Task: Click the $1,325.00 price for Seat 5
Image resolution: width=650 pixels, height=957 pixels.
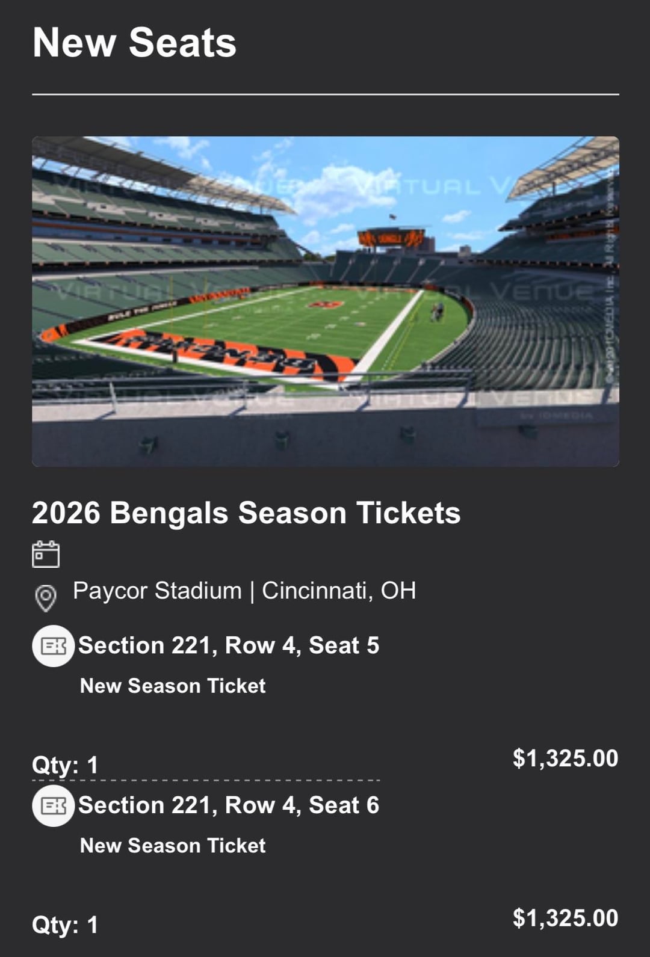Action: [565, 759]
